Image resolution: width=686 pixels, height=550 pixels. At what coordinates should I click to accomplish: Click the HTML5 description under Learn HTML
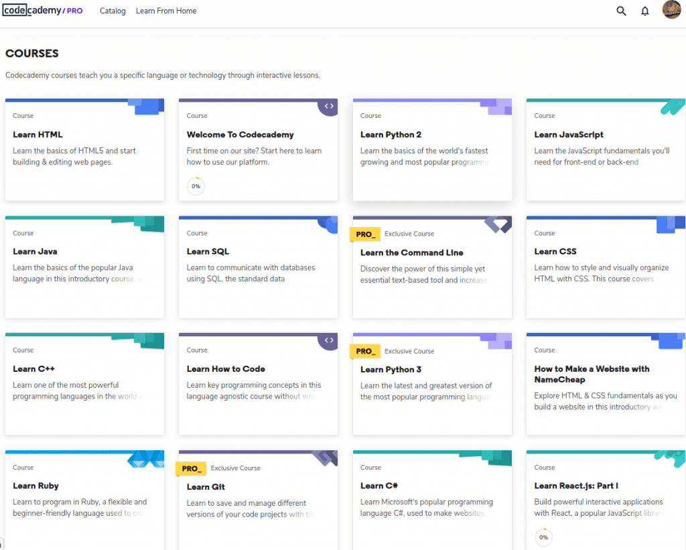[x=74, y=156]
